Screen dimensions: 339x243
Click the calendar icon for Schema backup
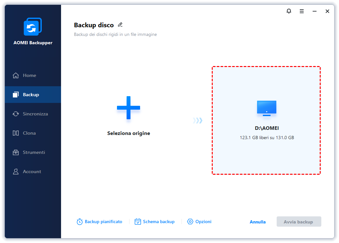pos(138,222)
